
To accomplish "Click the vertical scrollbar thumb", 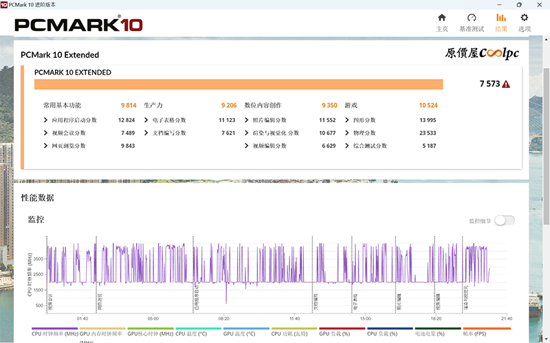I will [546, 146].
